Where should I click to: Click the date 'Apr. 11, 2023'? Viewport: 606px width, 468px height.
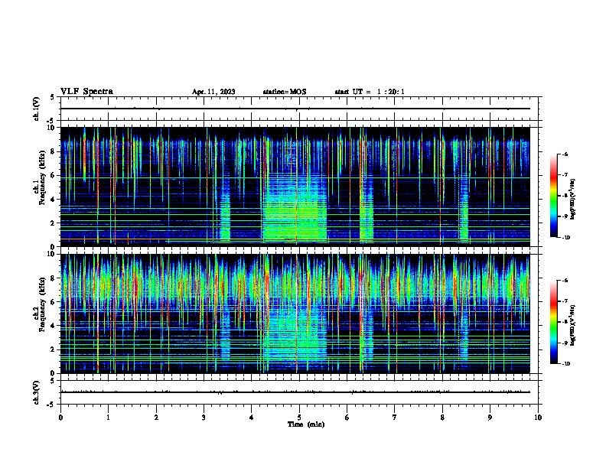213,92
